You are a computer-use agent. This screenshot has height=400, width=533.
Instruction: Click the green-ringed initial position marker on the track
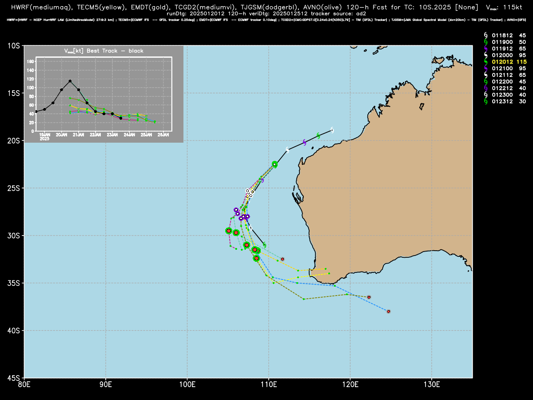[x=274, y=164]
